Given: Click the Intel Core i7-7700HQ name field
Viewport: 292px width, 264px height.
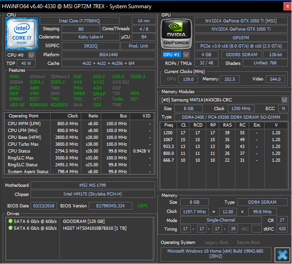Looking at the screenshot, I should pyautogui.click(x=79, y=21).
